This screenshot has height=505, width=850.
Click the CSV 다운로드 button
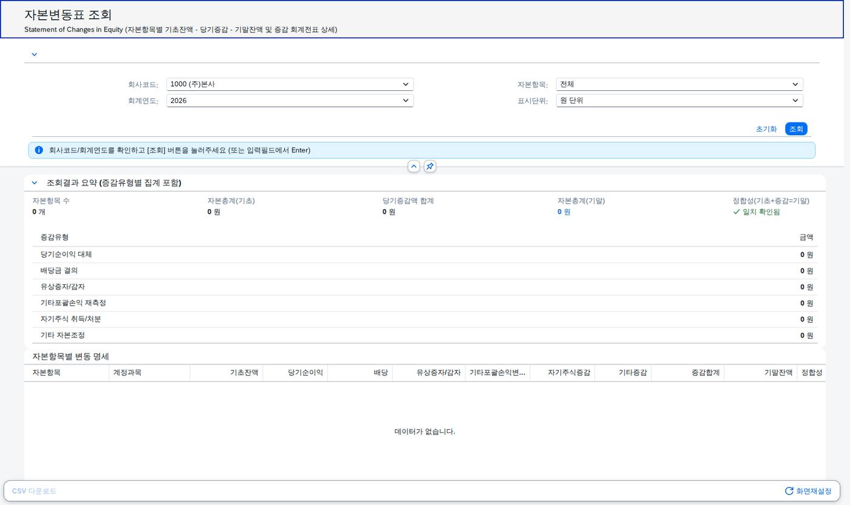click(x=34, y=491)
